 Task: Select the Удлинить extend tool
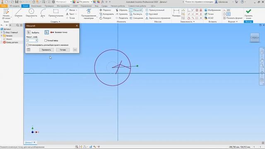(121, 14)
